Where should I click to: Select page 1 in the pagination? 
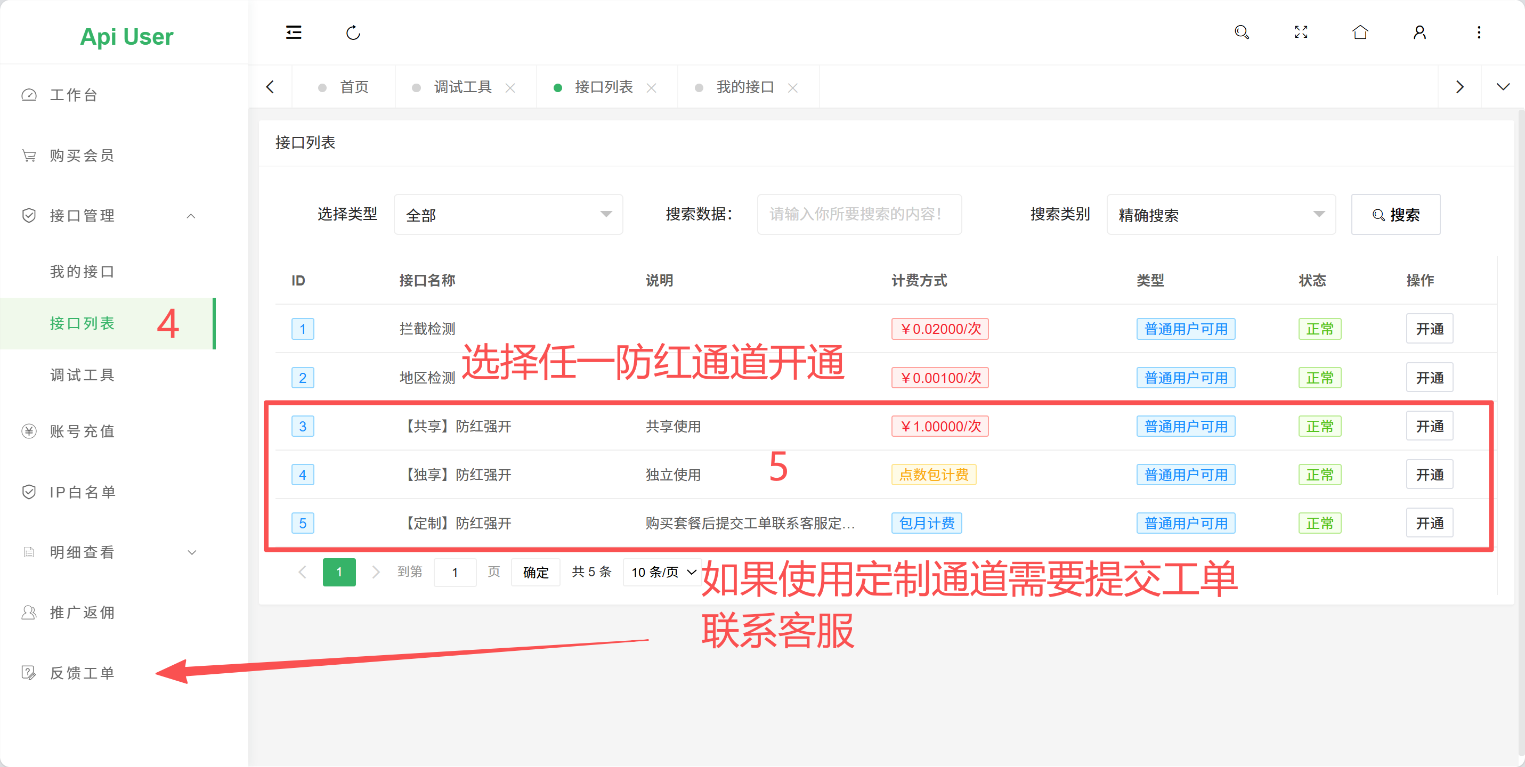[339, 572]
